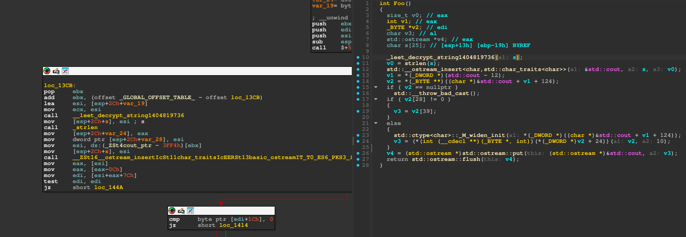Click '__leet_decrypt_string1404819736' call in disassembly graph
Image resolution: width=686 pixels, height=237 pixels.
(128, 116)
